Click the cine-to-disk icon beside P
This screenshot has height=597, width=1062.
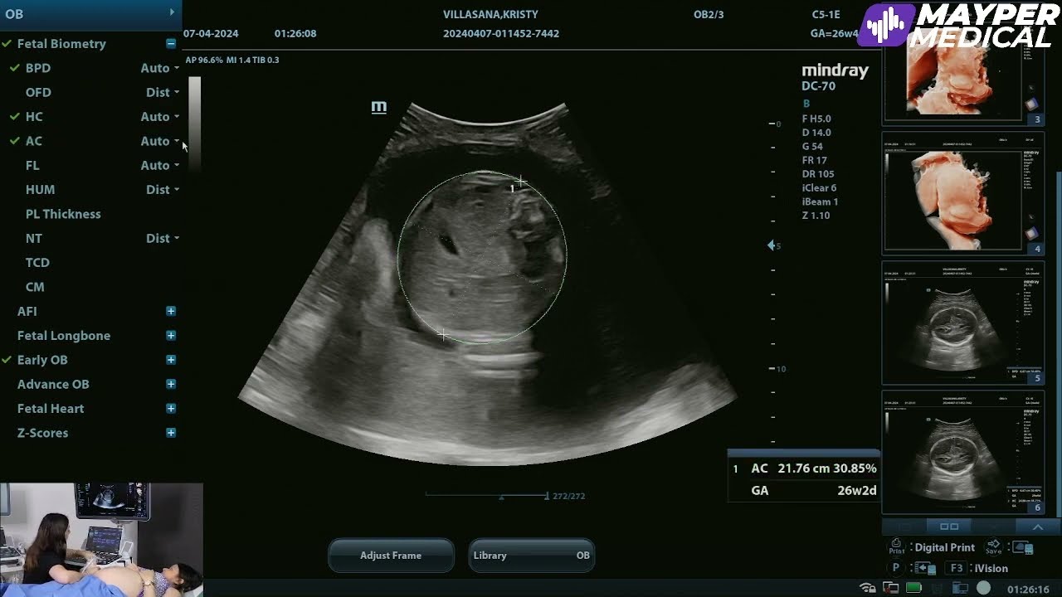pos(923,568)
